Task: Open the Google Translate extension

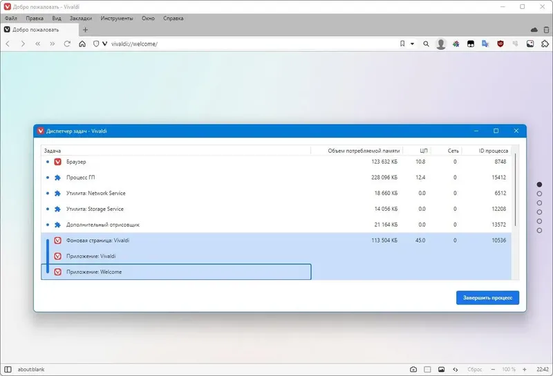Action: [485, 44]
